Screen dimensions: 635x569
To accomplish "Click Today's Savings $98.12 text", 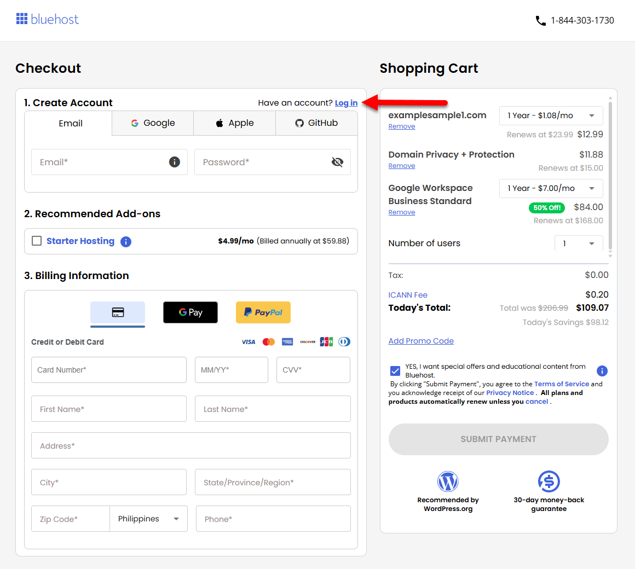I will click(565, 322).
